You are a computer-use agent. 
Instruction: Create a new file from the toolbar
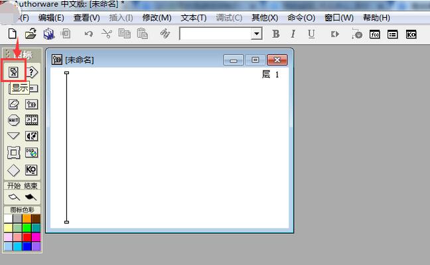tap(12, 34)
